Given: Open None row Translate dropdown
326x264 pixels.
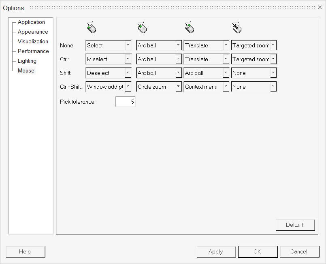Looking at the screenshot, I should click(x=207, y=45).
